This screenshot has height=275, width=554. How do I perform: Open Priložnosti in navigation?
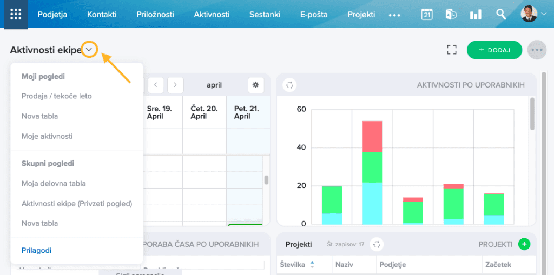click(x=155, y=15)
